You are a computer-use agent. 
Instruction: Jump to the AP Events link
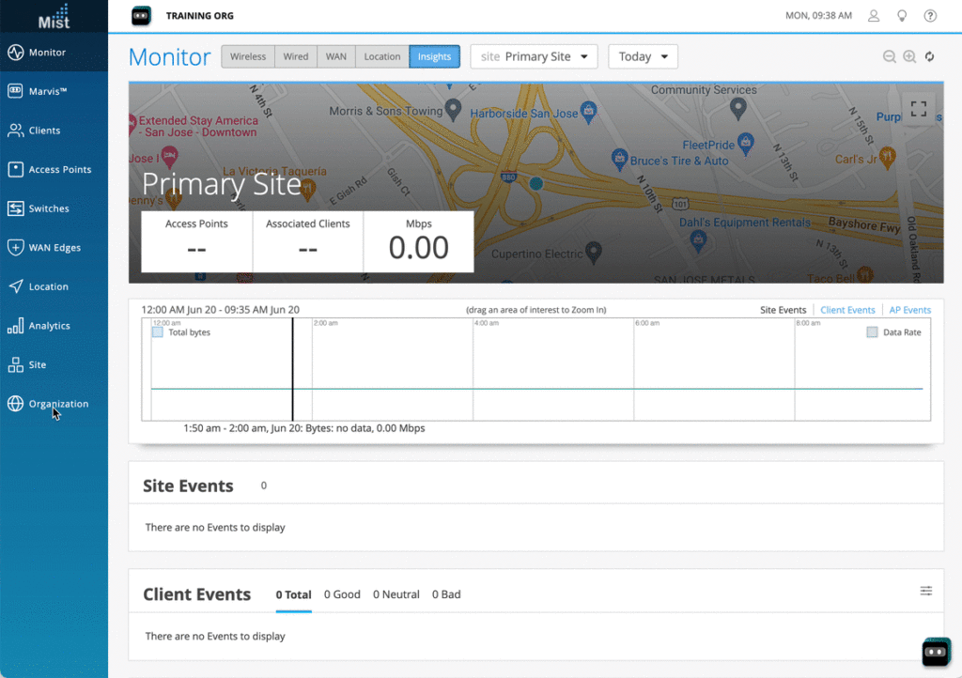(x=909, y=310)
